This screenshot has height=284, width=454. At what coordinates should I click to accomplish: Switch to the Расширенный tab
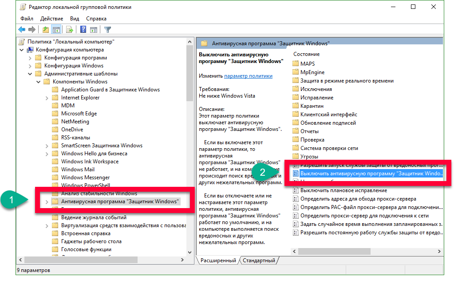click(218, 260)
